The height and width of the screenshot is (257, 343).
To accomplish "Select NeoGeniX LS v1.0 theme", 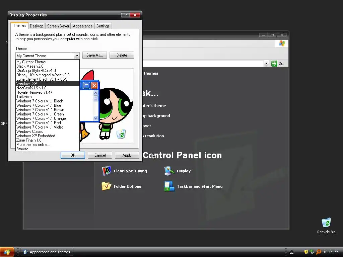I will click(x=48, y=88).
